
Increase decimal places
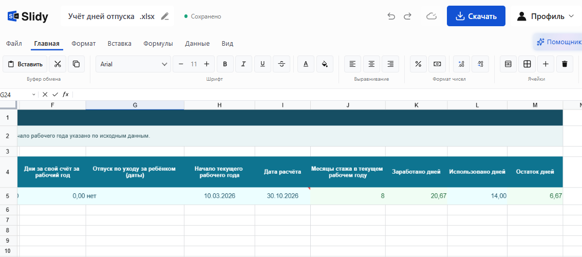[x=462, y=64]
